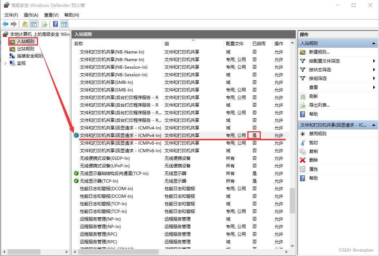Click the export list toolbar icon
379x256 pixels.
tap(44, 24)
